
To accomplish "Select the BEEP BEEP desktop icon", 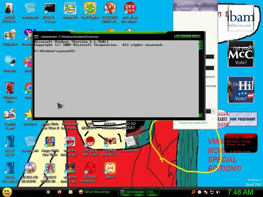I will point(10,146).
